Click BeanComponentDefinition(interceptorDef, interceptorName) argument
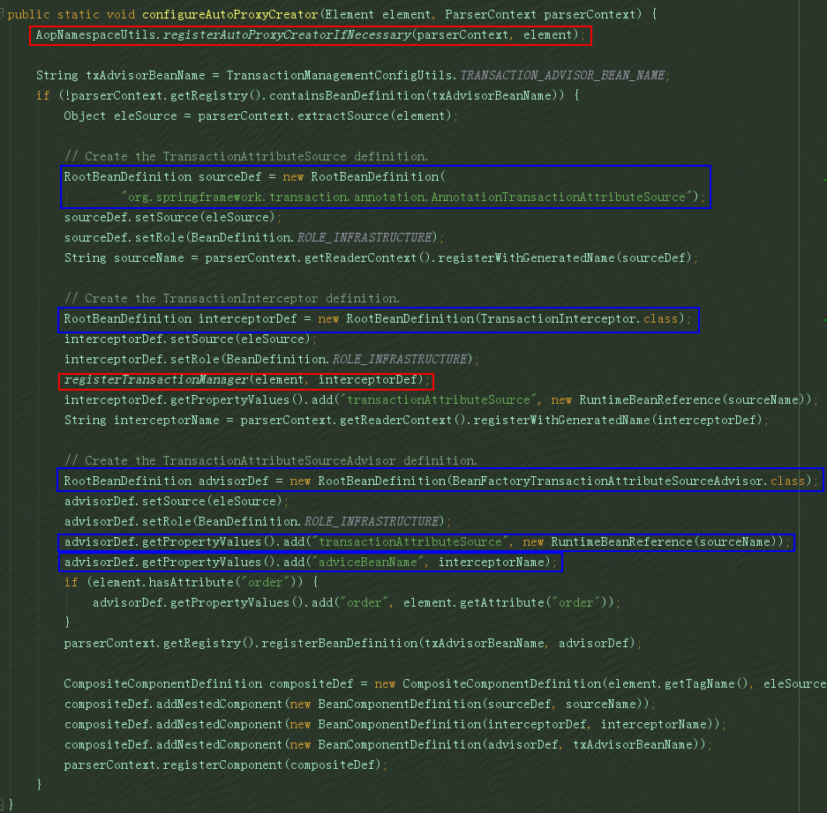 pyautogui.click(x=515, y=725)
